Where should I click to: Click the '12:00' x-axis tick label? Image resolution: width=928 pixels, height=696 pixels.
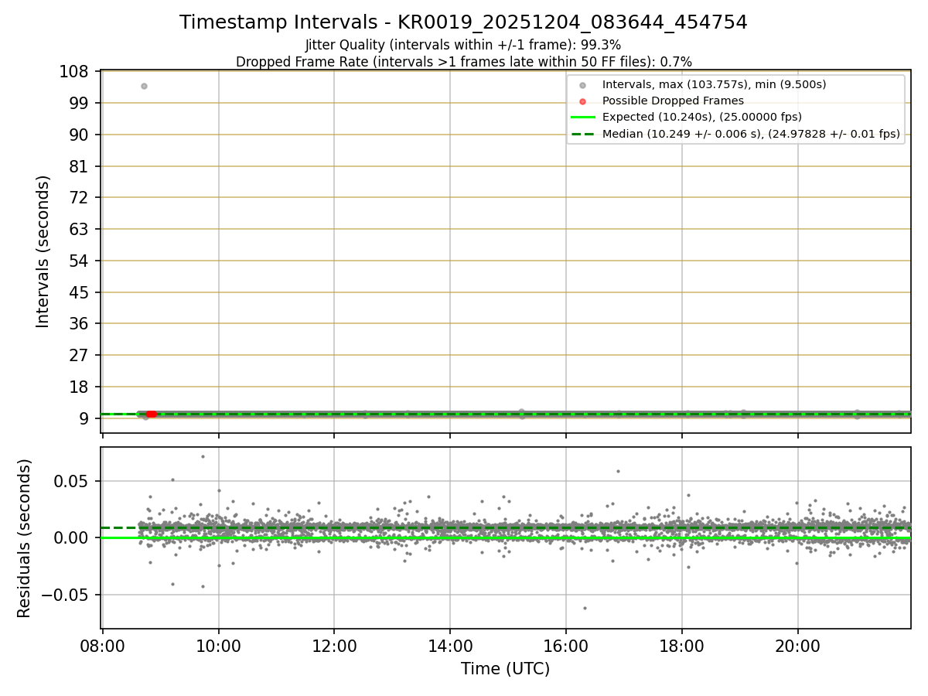click(334, 645)
